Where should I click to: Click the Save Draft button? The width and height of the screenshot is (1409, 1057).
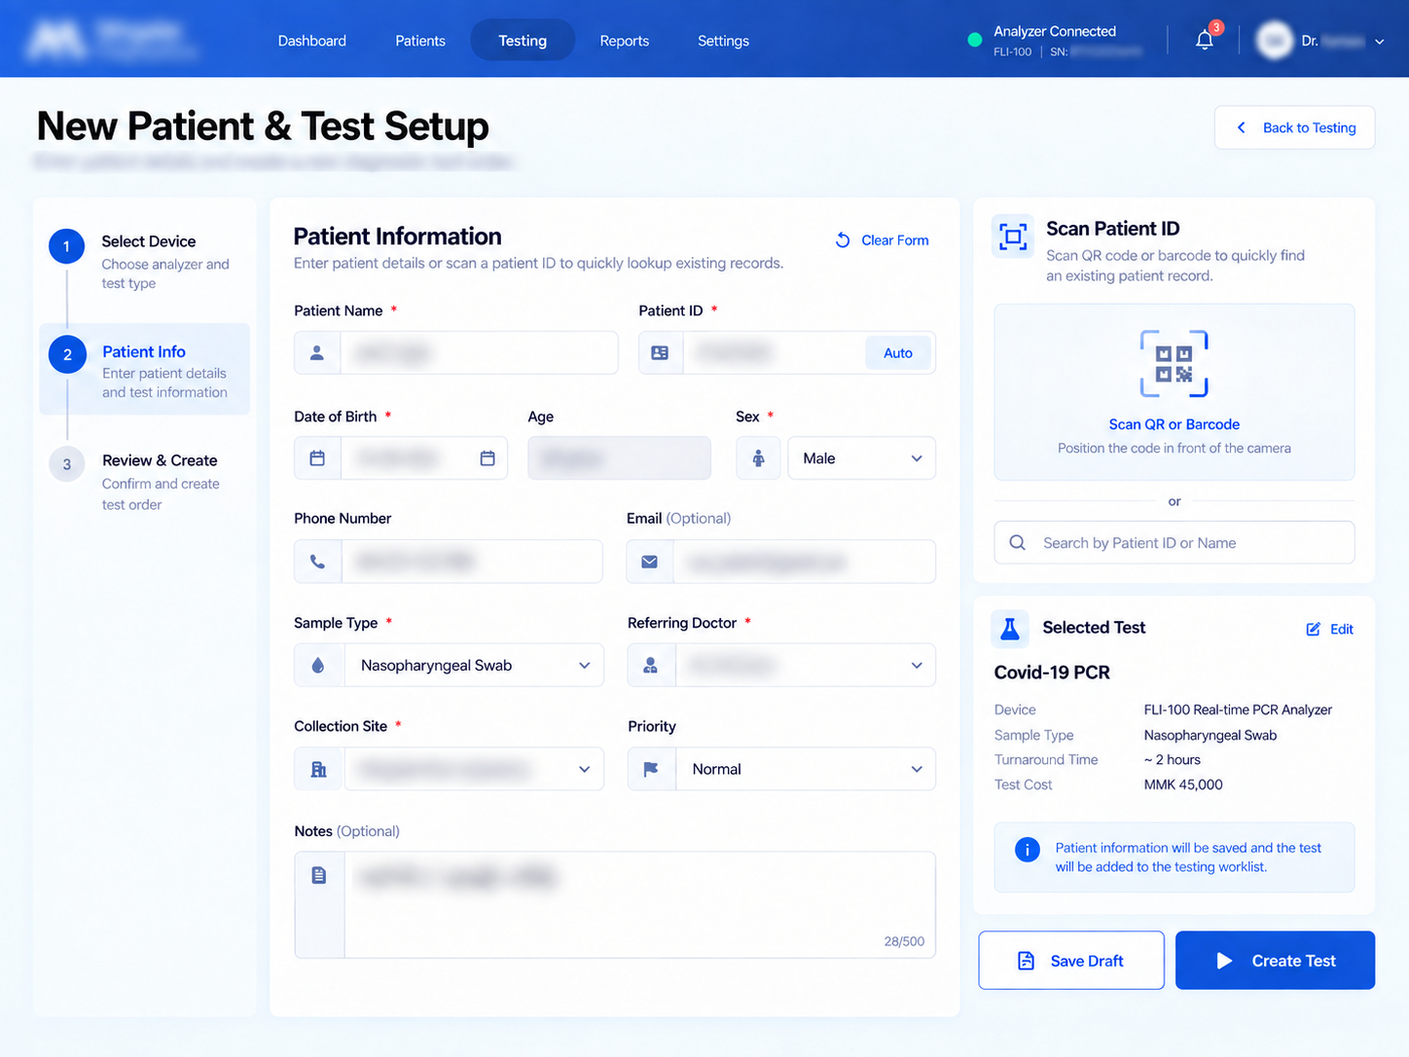click(x=1071, y=961)
